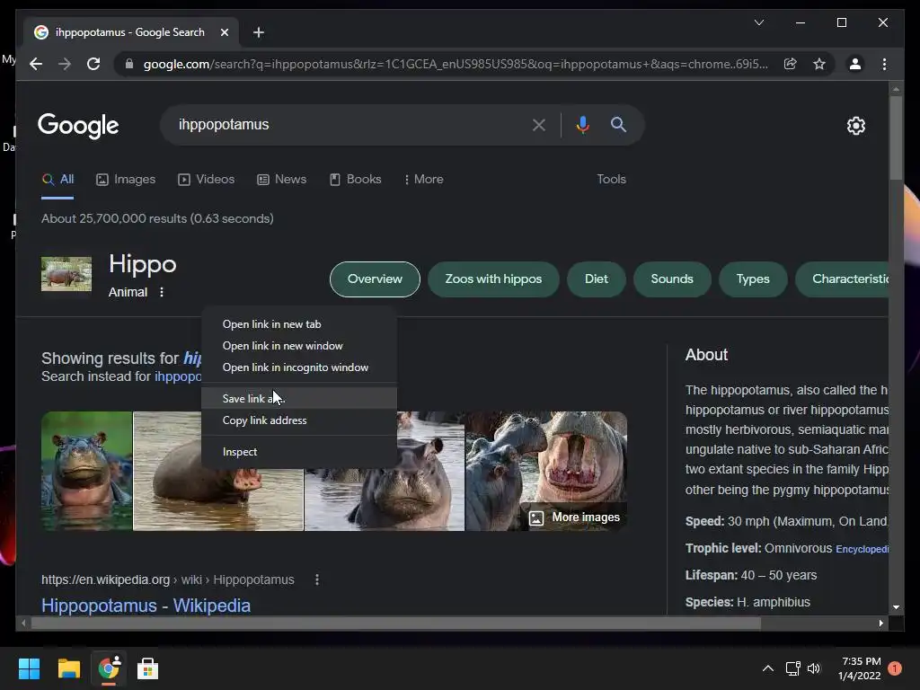Select the Types chip

point(753,279)
